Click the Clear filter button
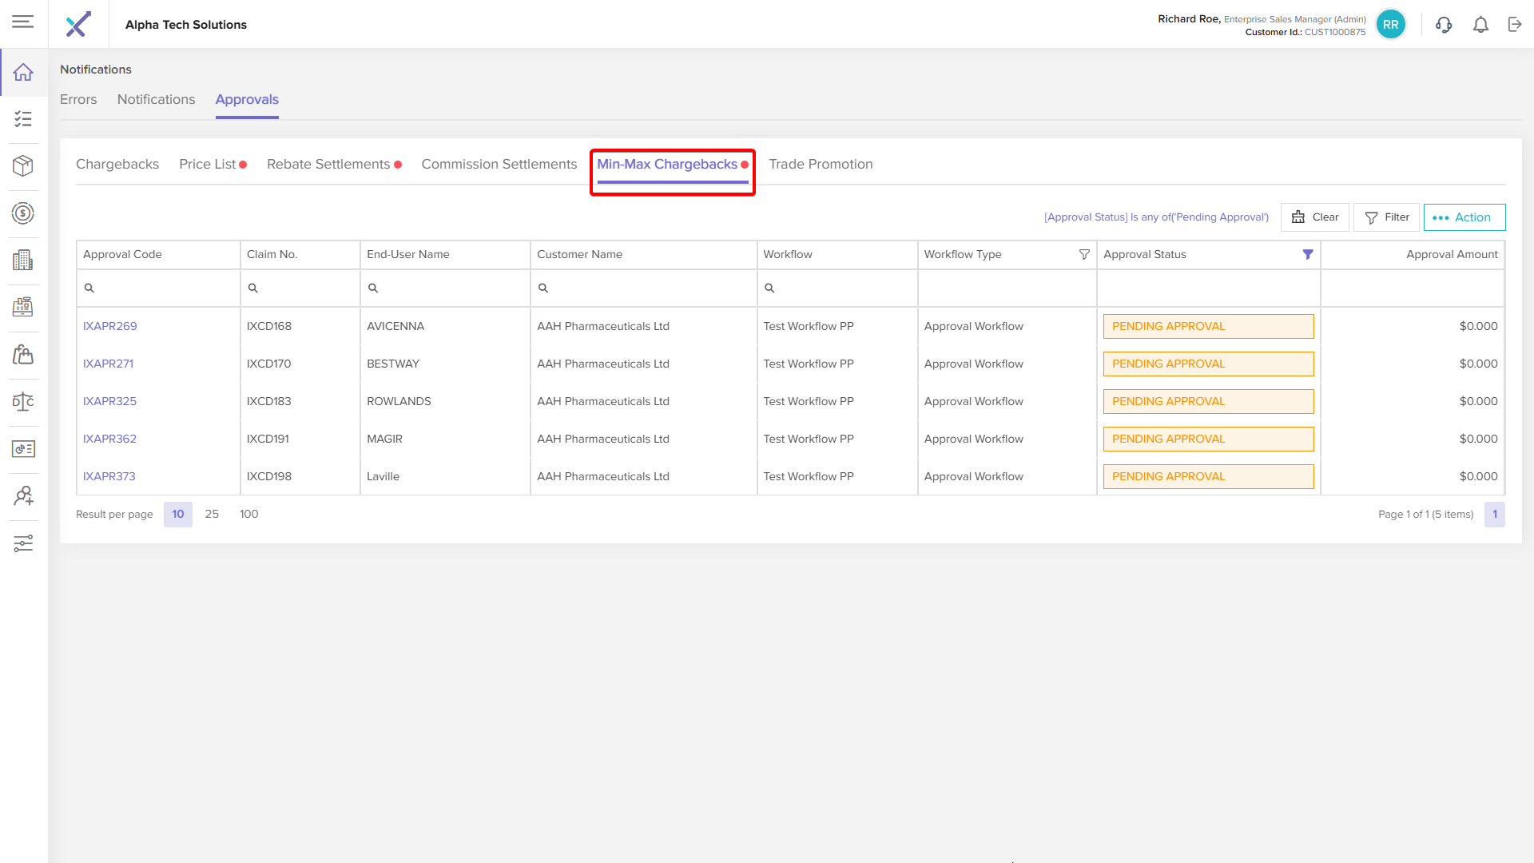Viewport: 1534px width, 863px height. [x=1314, y=217]
